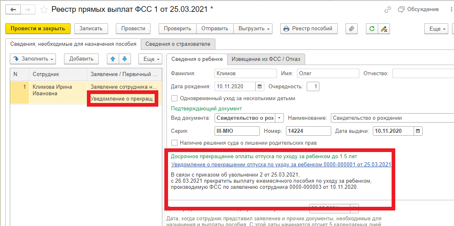Screen dimensions: 454x226
Task: Click the Имя field containing Олег
Action: click(x=328, y=74)
